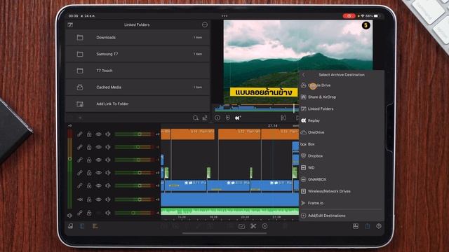
Task: Choose GNARBOX destination
Action: click(341, 179)
